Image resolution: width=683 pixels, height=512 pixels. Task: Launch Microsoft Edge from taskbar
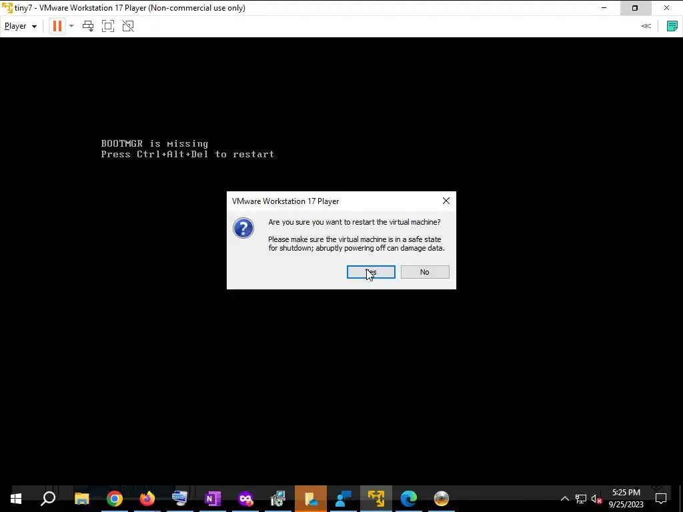[x=409, y=499]
